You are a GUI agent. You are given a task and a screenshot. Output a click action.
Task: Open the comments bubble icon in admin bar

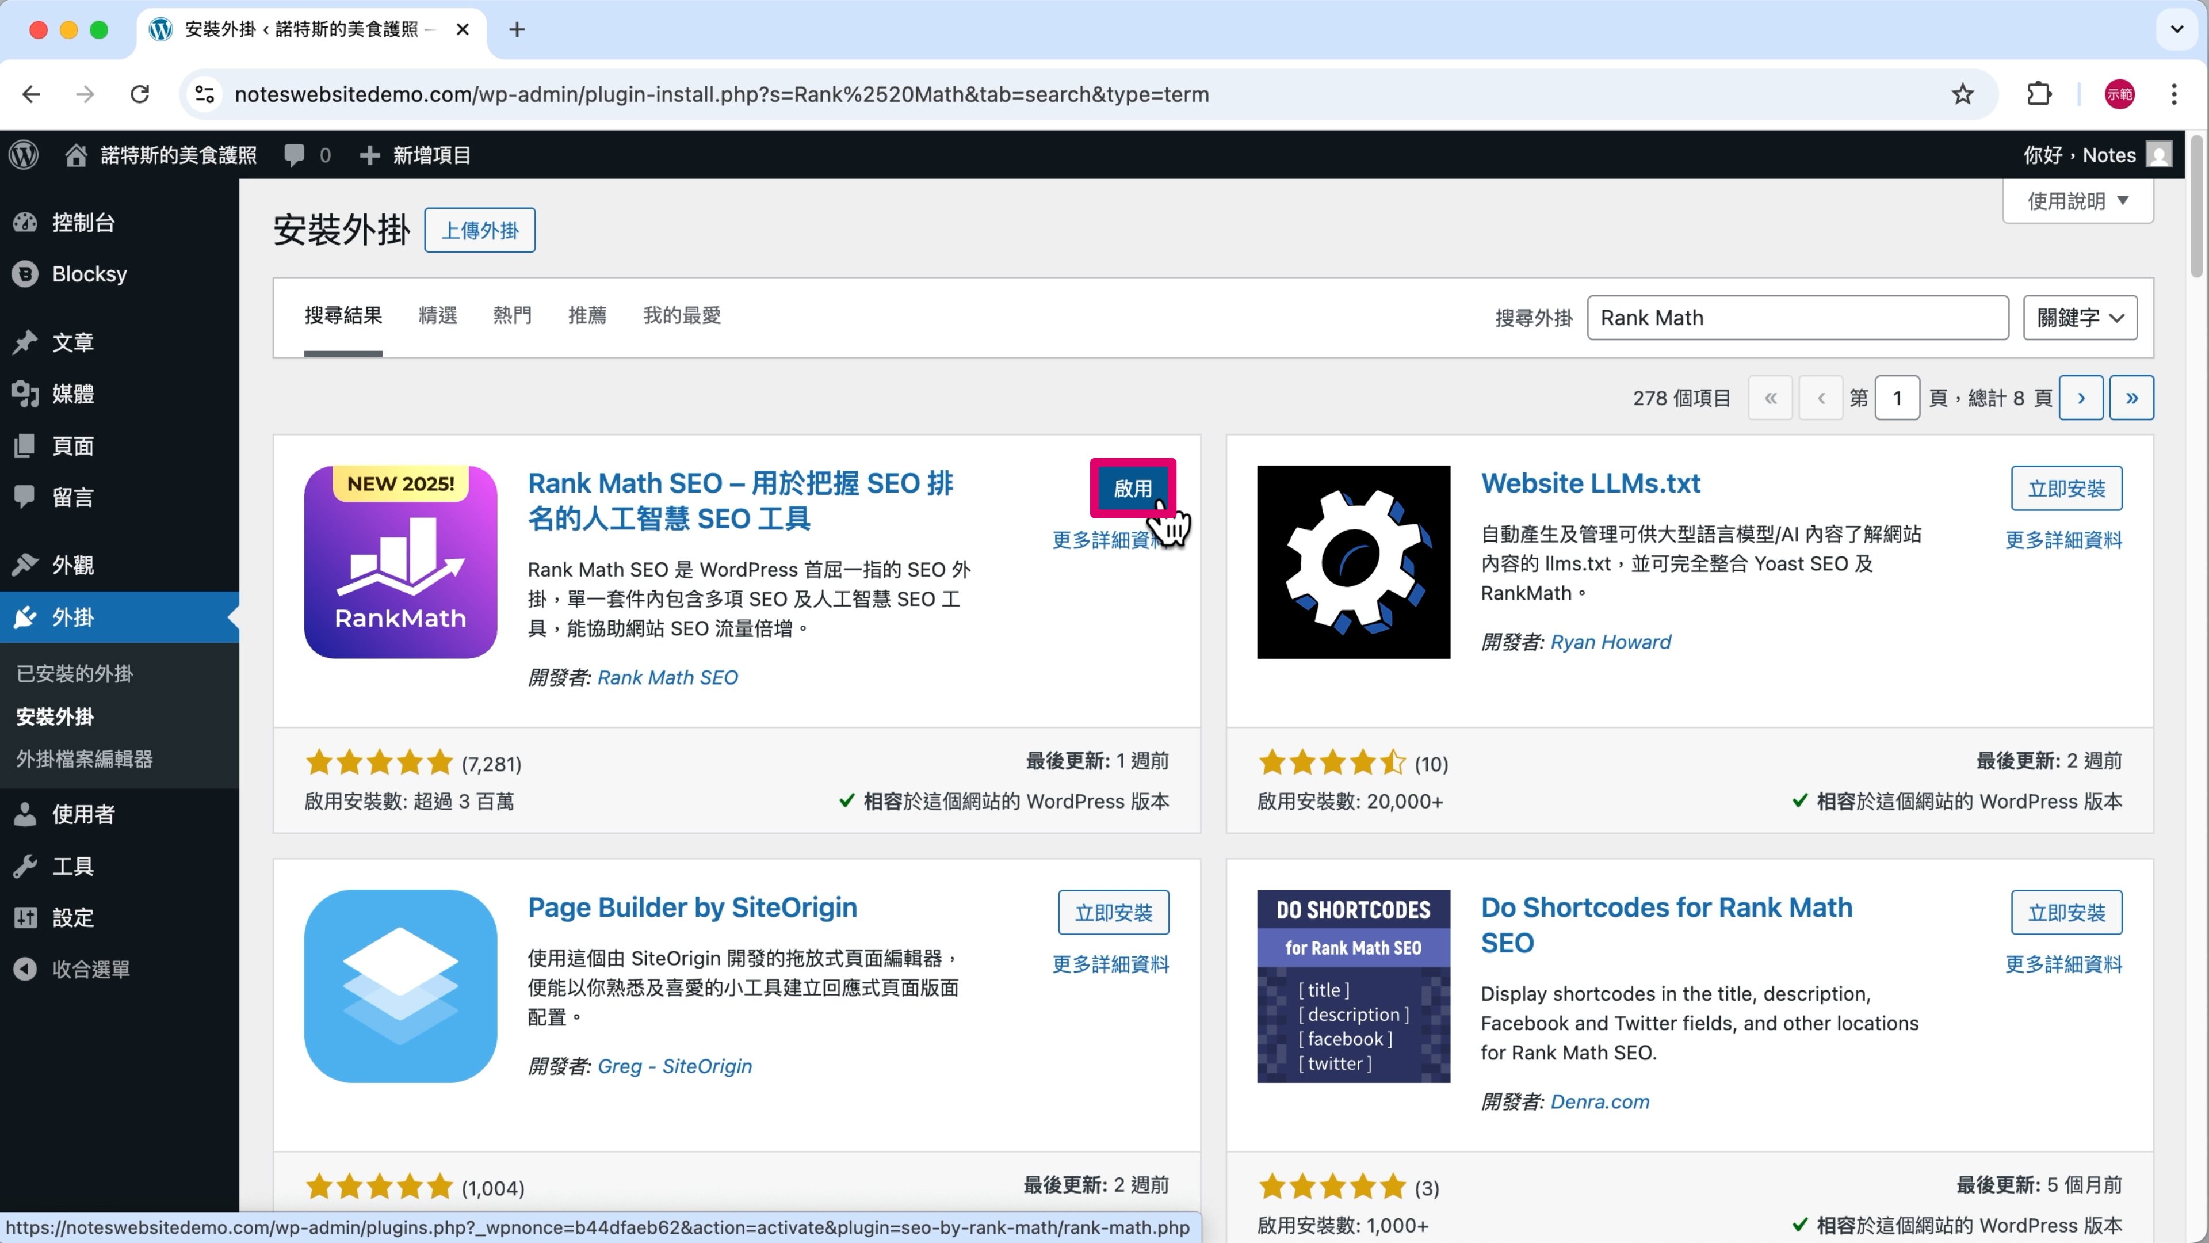pos(294,155)
